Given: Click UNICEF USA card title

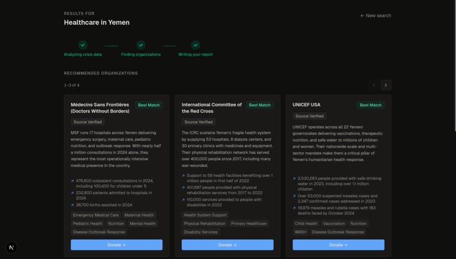Looking at the screenshot, I should pyautogui.click(x=306, y=105).
